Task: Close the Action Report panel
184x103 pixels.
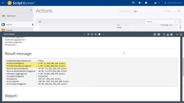Action: (181, 34)
